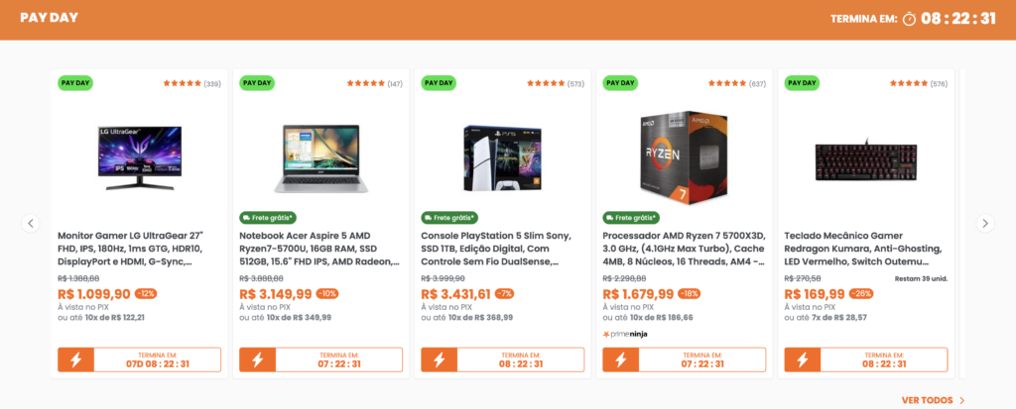Click the PAY DAY heading in orange banner
The image size is (1016, 409).
tap(50, 18)
